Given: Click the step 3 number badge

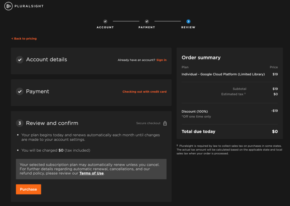Looking at the screenshot, I should click(x=20, y=123).
